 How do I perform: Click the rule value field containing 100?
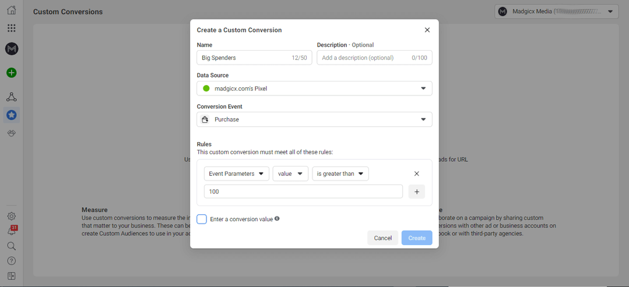[x=303, y=192]
